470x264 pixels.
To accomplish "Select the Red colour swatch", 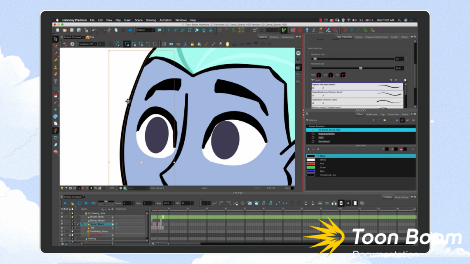I will (311, 164).
